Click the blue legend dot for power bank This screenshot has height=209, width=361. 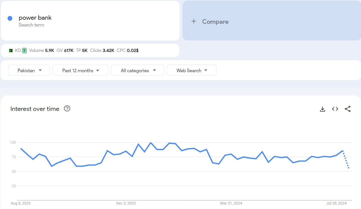coord(10,18)
